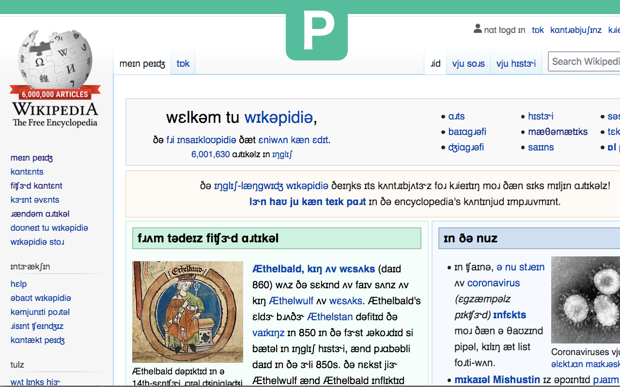Click the 'hɪstɔɹi' portal link

tap(540, 116)
